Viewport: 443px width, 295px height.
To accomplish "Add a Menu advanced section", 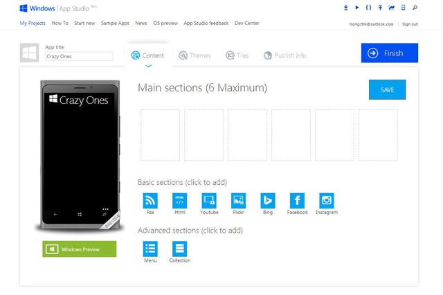I will [150, 249].
